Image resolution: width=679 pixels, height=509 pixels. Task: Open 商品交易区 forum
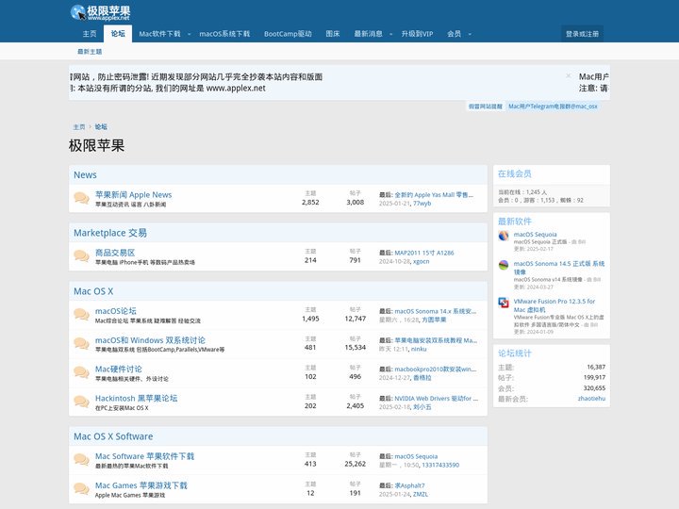(115, 253)
